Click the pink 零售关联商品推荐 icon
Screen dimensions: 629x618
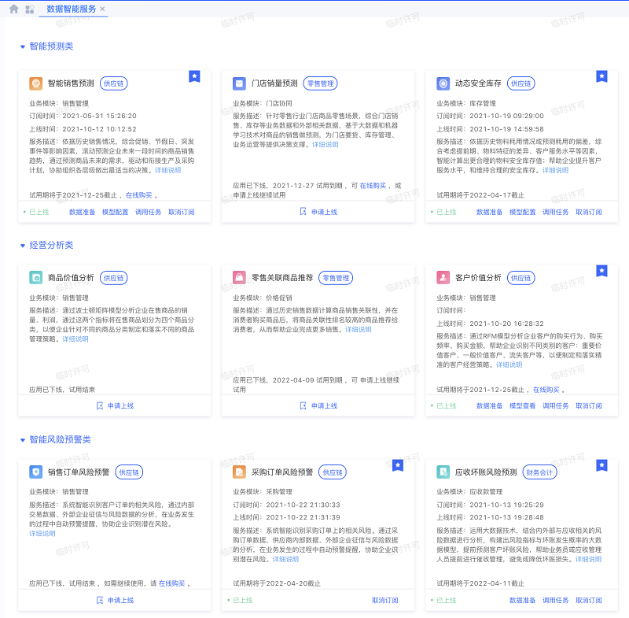239,277
